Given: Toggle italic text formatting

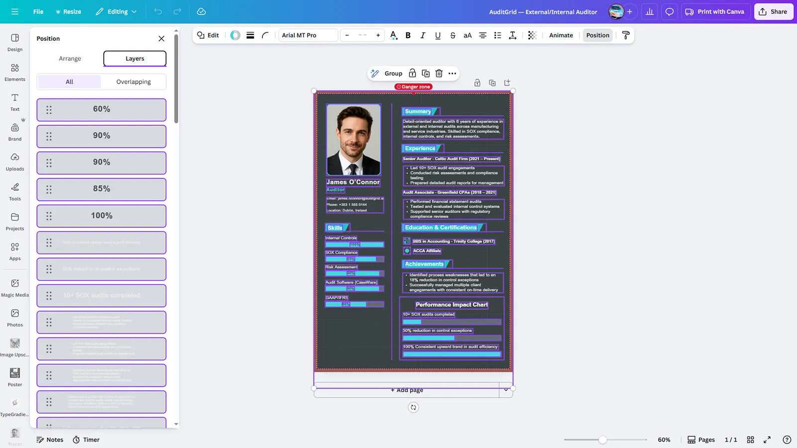Looking at the screenshot, I should click(x=423, y=35).
